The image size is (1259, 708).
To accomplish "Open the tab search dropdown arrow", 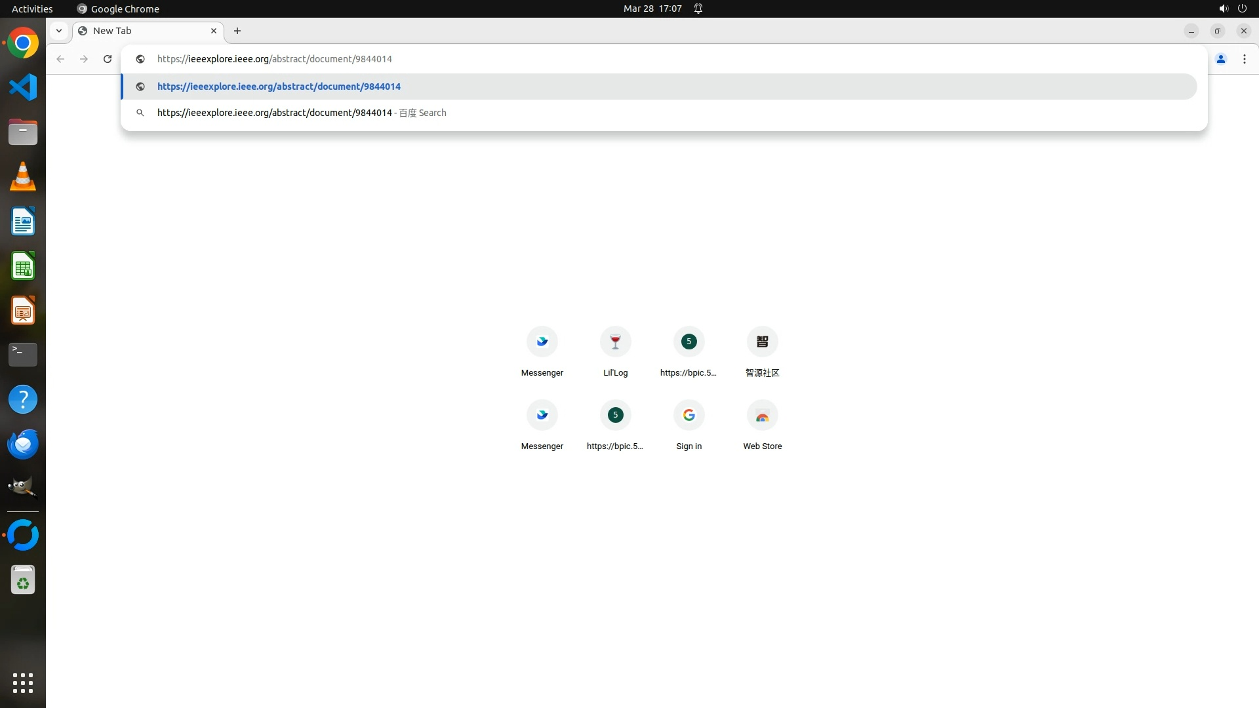I will pos(59,31).
